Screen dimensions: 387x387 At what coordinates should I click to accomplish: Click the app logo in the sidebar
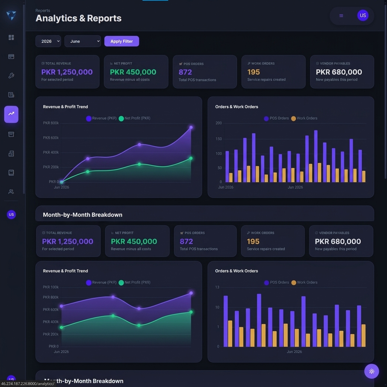11,15
